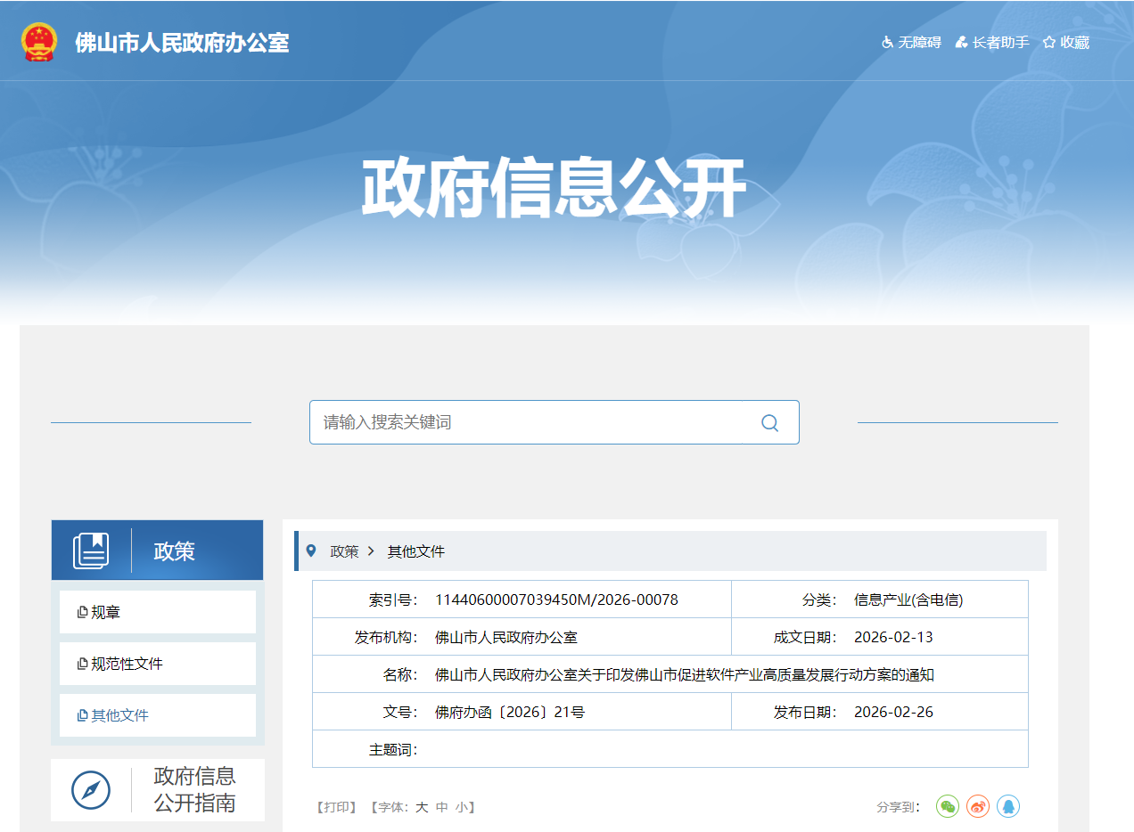Focus the search keyword input field
The image size is (1134, 832).
click(526, 422)
